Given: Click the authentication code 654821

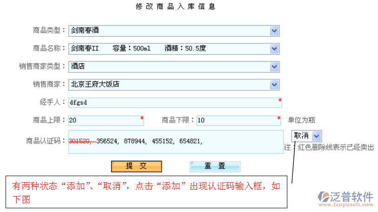Looking at the screenshot, I should coord(190,141).
